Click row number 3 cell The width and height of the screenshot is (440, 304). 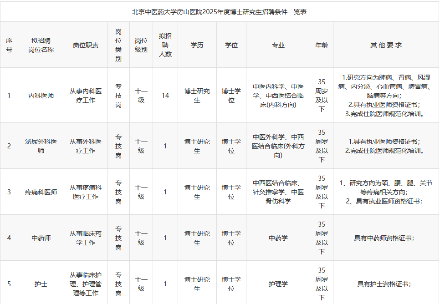[9, 192]
